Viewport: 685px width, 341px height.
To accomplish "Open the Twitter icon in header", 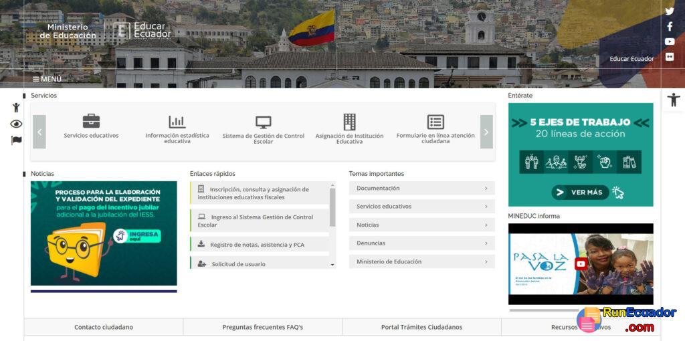I will (x=669, y=11).
